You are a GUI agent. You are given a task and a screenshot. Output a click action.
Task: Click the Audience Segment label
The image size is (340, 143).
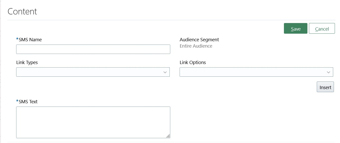point(199,40)
